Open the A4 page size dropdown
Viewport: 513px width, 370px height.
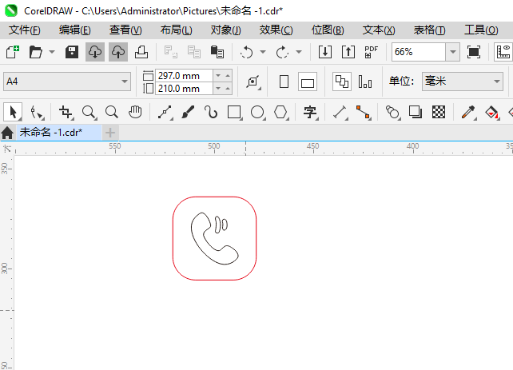click(x=67, y=82)
